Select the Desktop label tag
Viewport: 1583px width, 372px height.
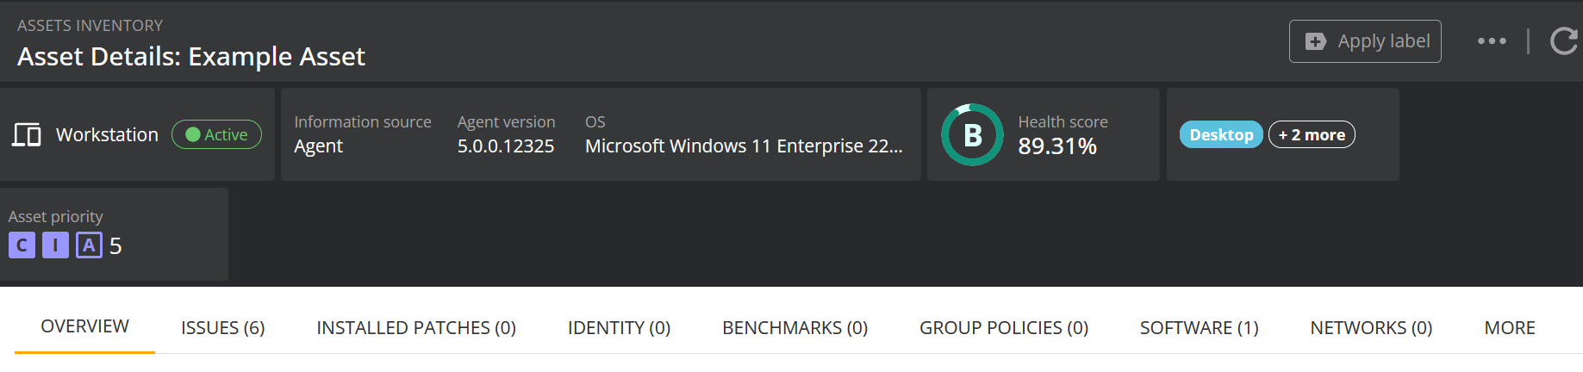pyautogui.click(x=1221, y=135)
